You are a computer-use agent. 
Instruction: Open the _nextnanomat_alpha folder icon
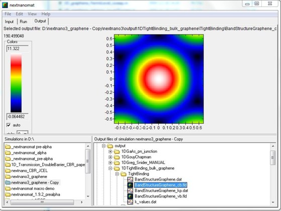(x=8, y=153)
